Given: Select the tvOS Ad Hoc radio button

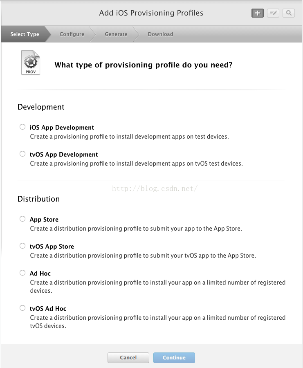Looking at the screenshot, I should pos(22,308).
